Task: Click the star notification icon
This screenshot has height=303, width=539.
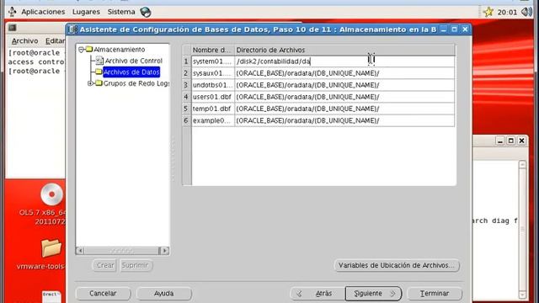Action: [x=488, y=12]
